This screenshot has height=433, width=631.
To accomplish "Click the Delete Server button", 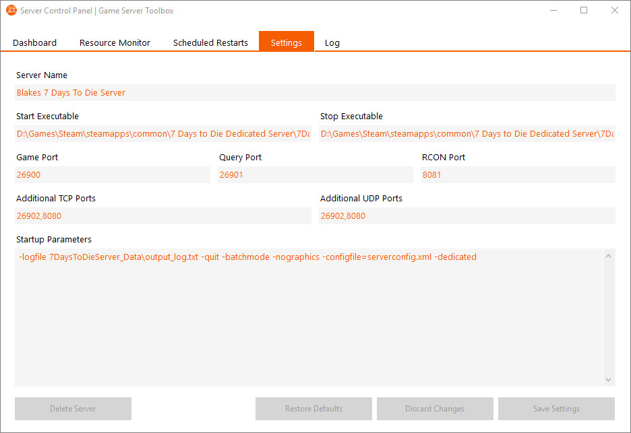I will [x=73, y=409].
